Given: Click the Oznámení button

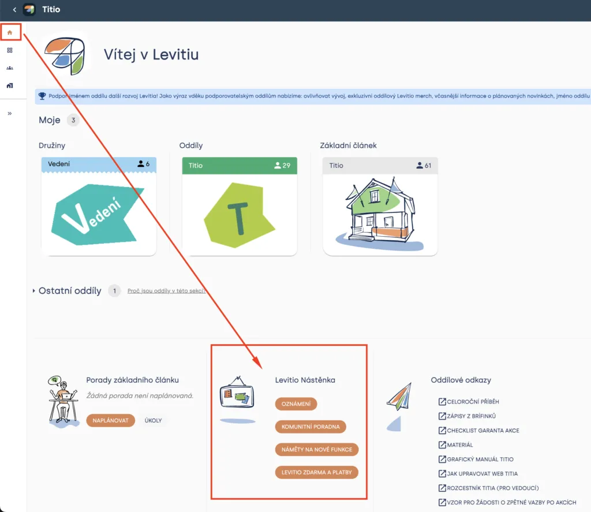Looking at the screenshot, I should point(296,404).
